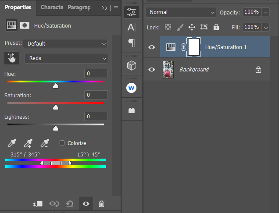Viewport: 279px width, 213px height.
Task: Open the Reds color range dropdown
Action: [x=66, y=58]
